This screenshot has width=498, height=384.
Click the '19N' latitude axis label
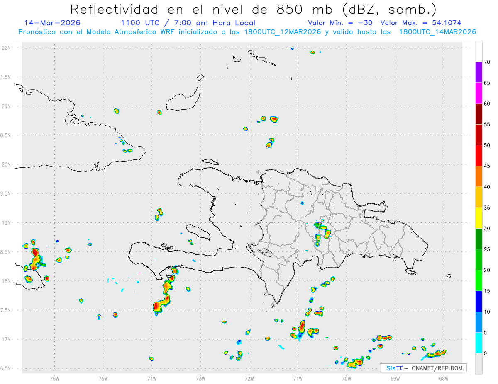[x=7, y=223]
